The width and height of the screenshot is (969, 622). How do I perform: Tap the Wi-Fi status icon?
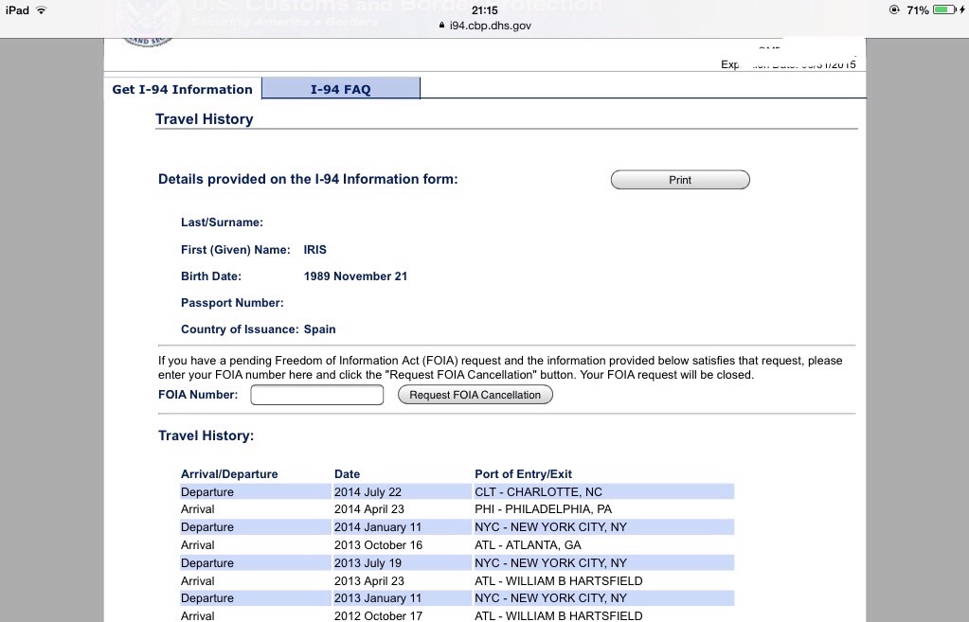click(42, 9)
